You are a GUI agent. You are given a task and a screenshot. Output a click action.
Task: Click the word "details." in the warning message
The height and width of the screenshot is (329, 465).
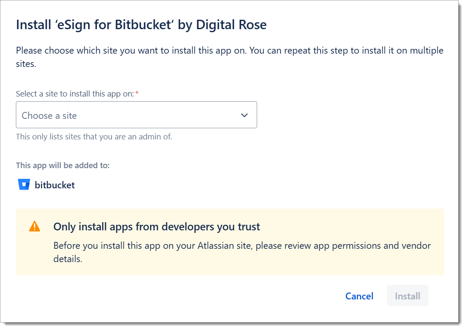click(x=68, y=259)
